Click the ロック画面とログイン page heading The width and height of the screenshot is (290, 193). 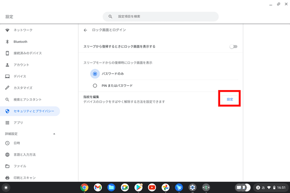(x=109, y=30)
